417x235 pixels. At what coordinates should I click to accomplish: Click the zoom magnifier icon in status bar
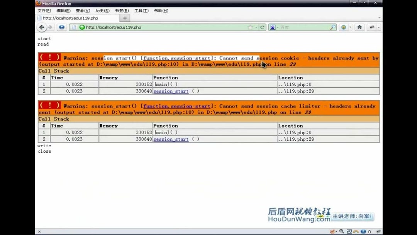click(341, 231)
